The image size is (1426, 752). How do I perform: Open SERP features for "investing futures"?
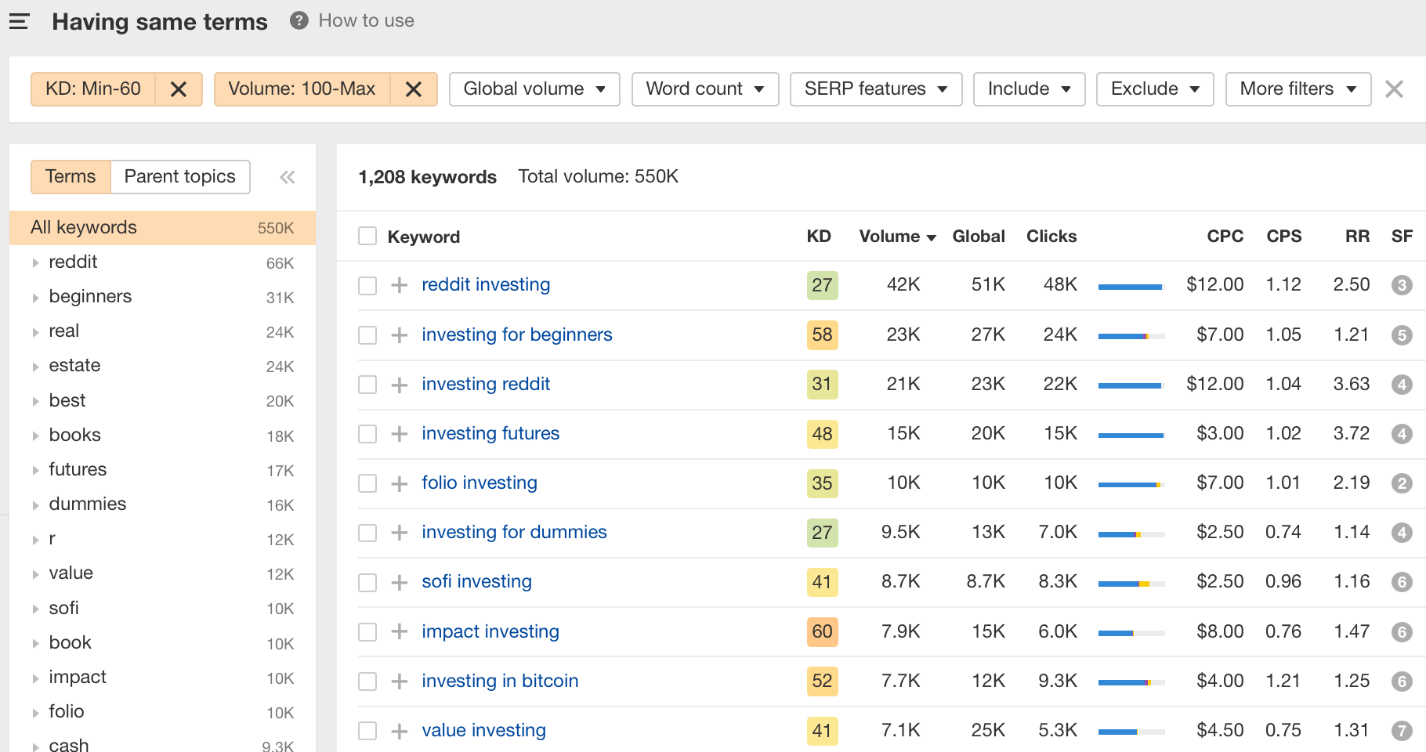click(x=1402, y=434)
